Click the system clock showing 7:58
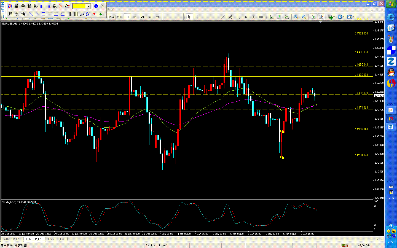 pos(391,242)
